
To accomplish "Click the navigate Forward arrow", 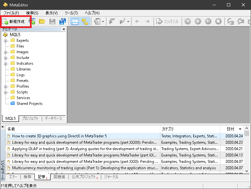I will [x=148, y=21].
